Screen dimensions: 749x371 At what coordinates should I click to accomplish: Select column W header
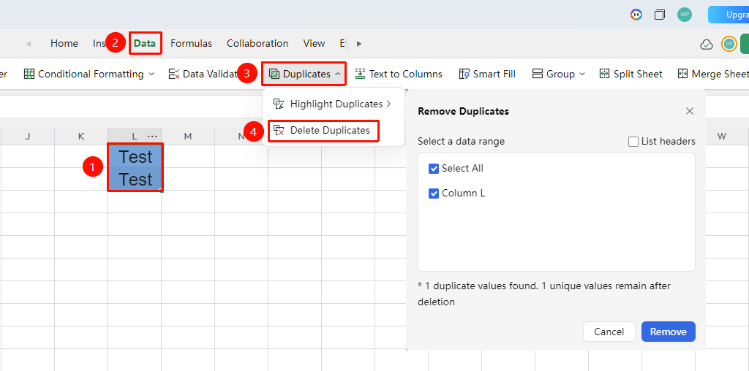pyautogui.click(x=721, y=137)
